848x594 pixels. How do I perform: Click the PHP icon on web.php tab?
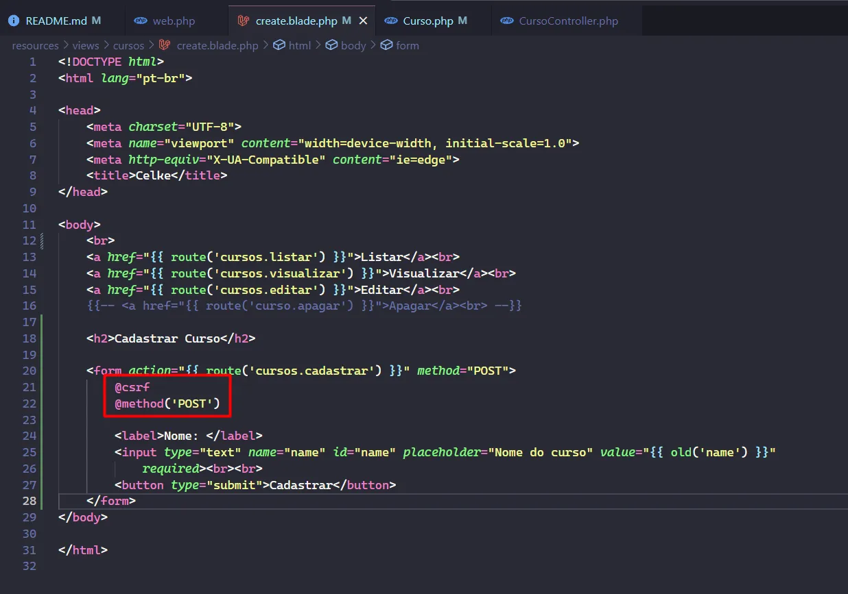141,21
